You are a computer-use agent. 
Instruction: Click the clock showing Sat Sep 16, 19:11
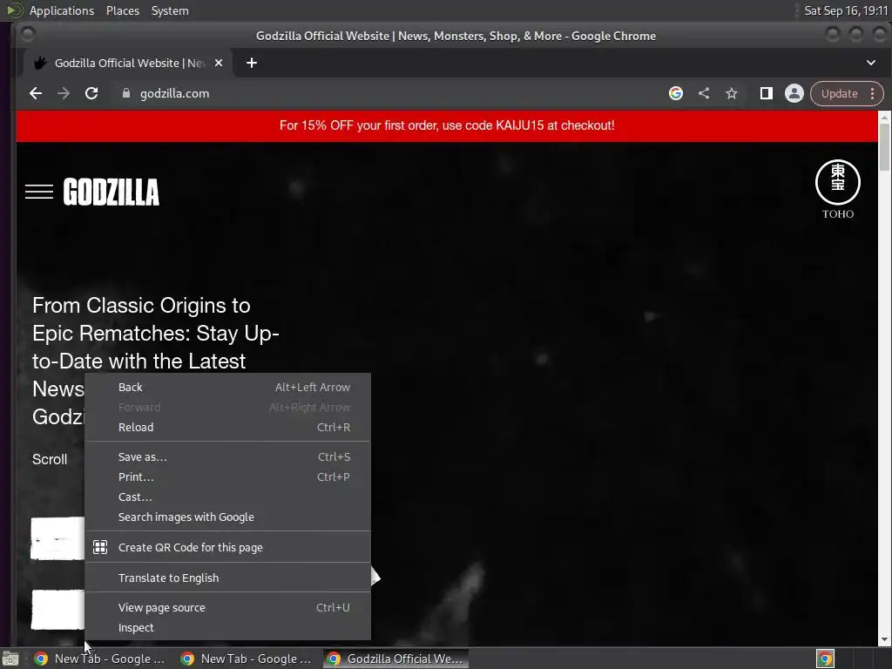click(846, 10)
